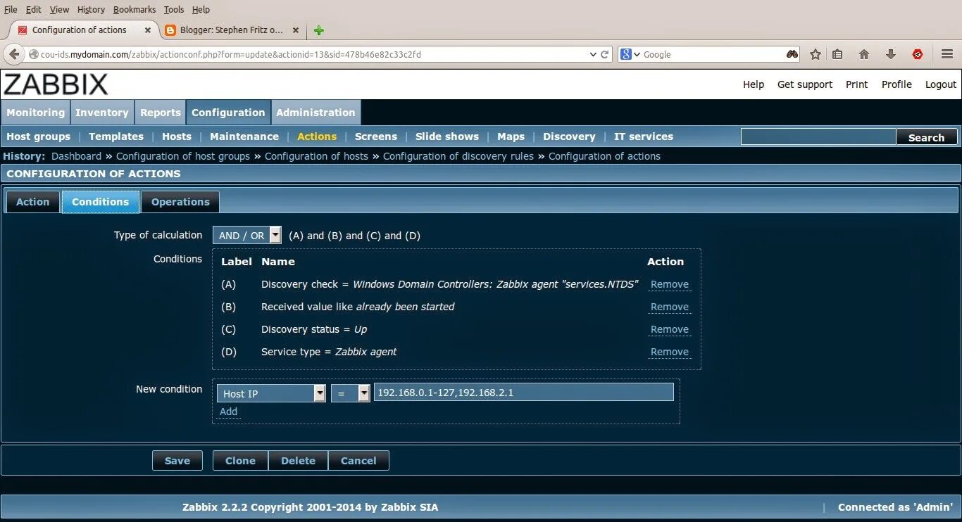Click the binoculars search icon

792,54
